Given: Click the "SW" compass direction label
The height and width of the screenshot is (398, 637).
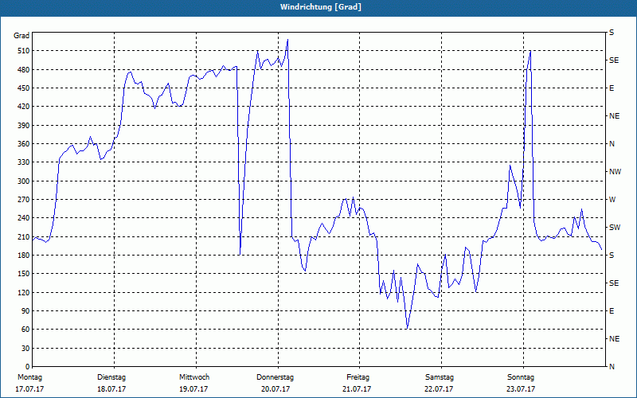Looking at the screenshot, I should (x=615, y=228).
